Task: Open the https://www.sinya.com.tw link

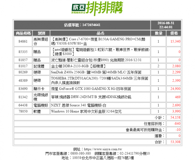Action: click(103, 149)
